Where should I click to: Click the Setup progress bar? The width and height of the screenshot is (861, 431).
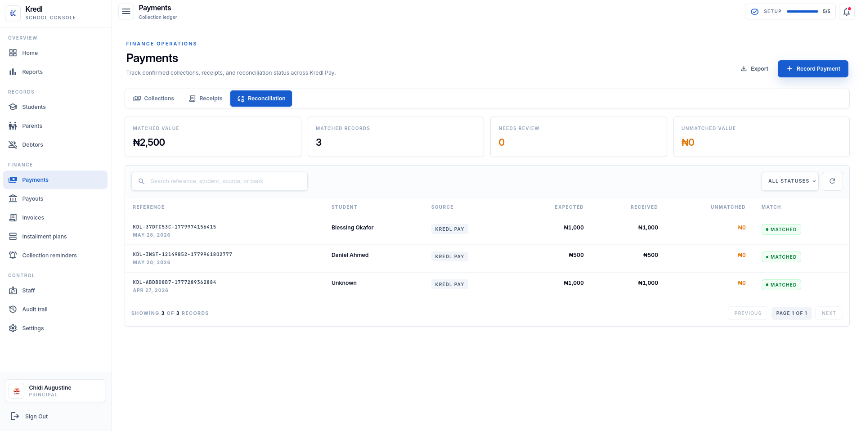(x=802, y=12)
